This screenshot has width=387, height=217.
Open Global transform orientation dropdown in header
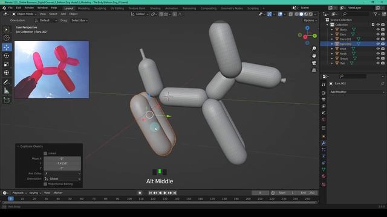[x=140, y=14]
